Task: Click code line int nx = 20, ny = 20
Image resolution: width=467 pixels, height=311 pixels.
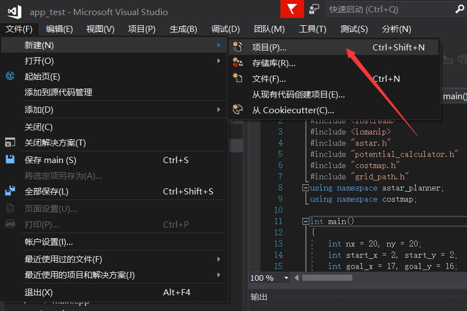Action: pyautogui.click(x=375, y=244)
